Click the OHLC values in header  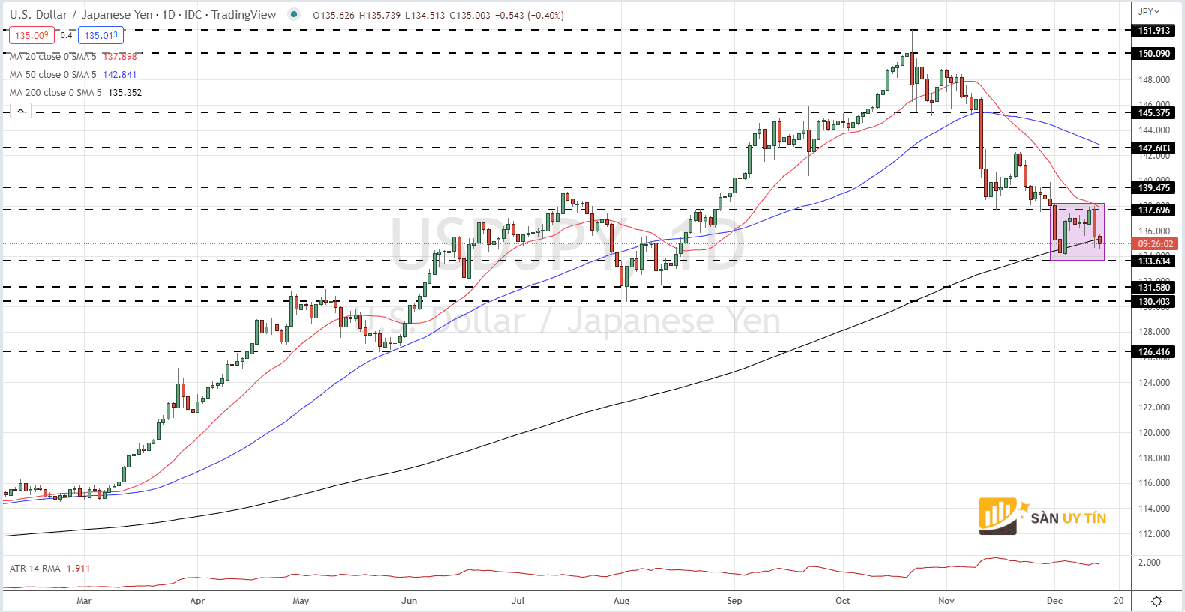(x=438, y=15)
